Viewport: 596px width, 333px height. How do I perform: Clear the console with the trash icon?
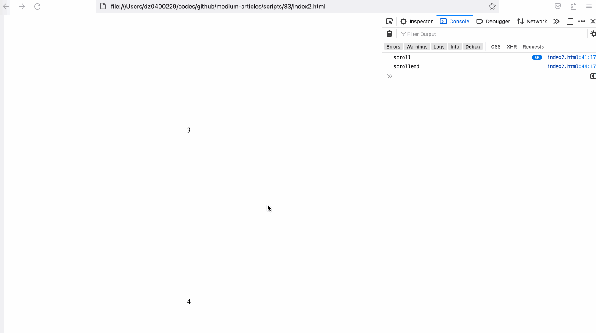(389, 34)
